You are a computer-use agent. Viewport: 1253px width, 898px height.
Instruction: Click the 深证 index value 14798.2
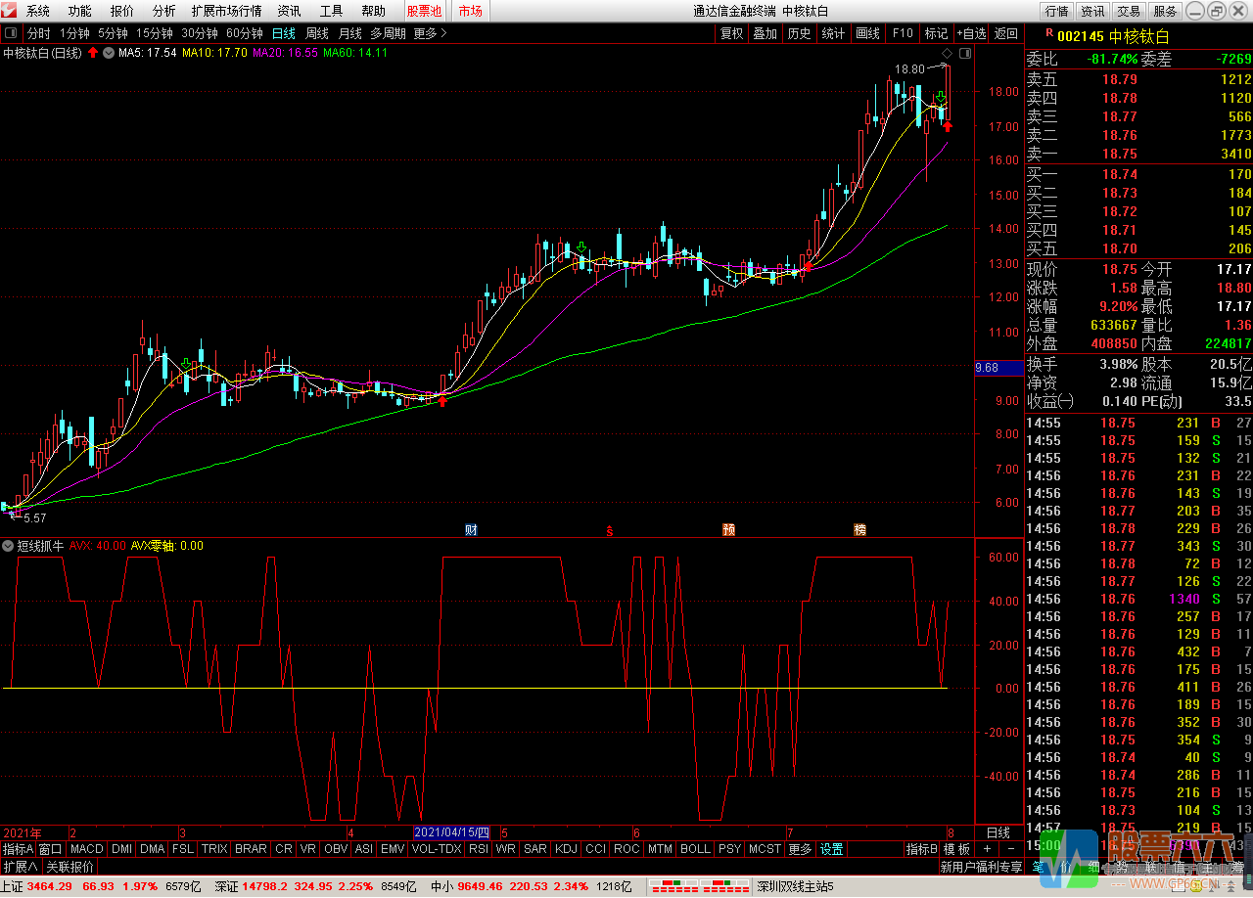click(265, 887)
